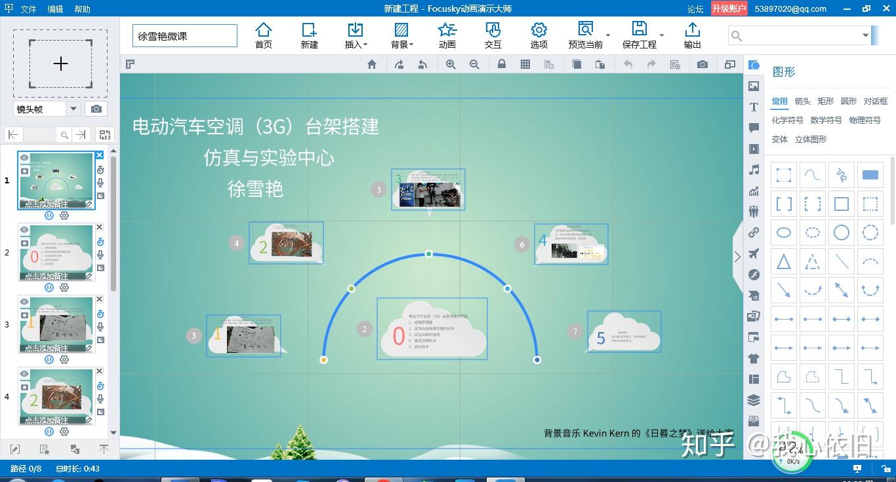
Task: Open the 帮助 menu
Action: tap(82, 9)
